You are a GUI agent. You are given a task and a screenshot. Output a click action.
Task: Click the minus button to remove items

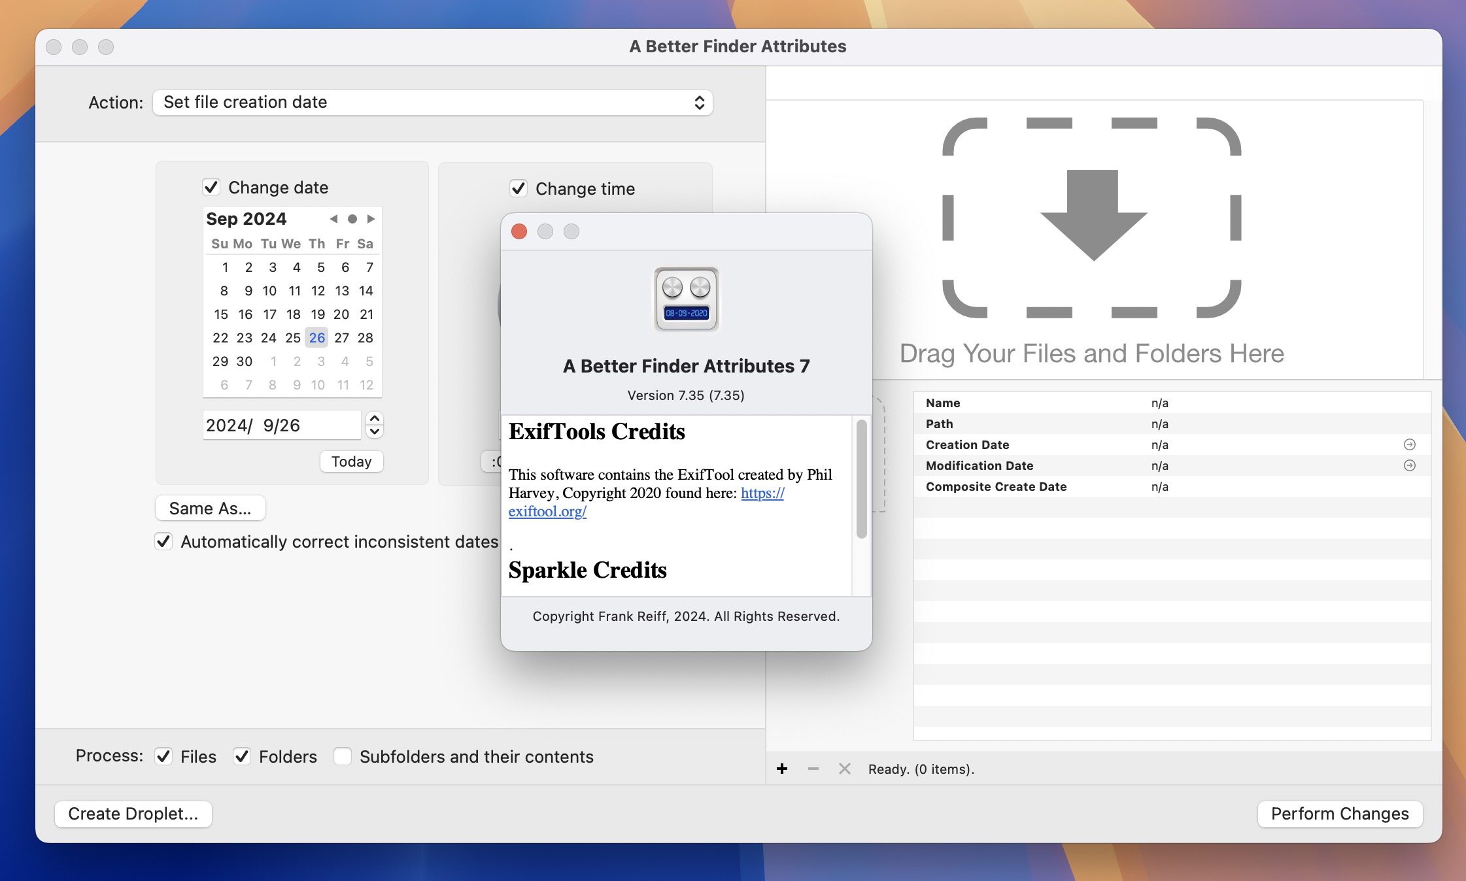813,769
